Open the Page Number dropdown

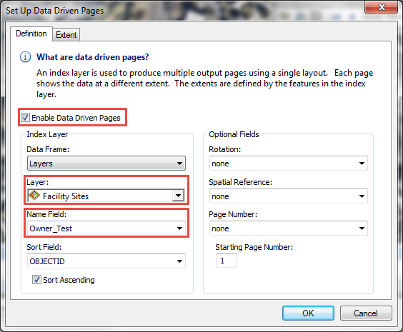coord(289,228)
